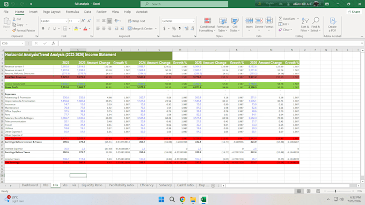Click Merge & Center
365x205 pixels.
pyautogui.click(x=141, y=28)
